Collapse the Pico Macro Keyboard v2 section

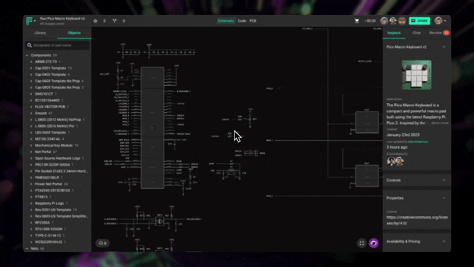(x=444, y=47)
